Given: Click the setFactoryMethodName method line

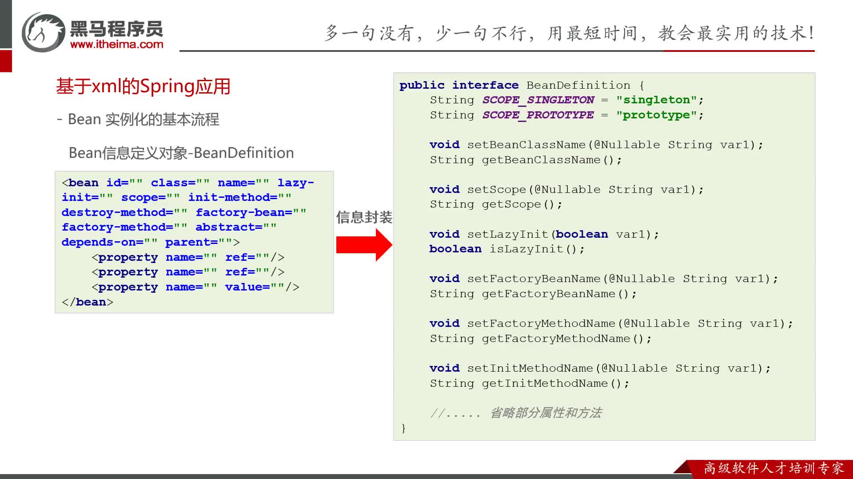Looking at the screenshot, I should tap(611, 323).
